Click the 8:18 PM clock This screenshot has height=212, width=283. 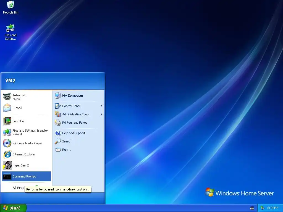(272, 208)
